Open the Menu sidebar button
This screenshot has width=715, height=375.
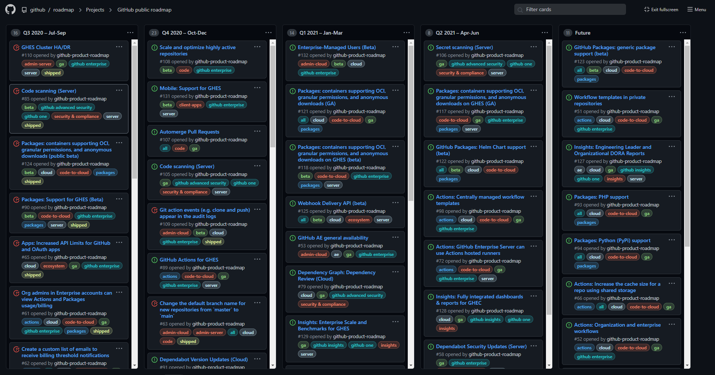pos(697,10)
